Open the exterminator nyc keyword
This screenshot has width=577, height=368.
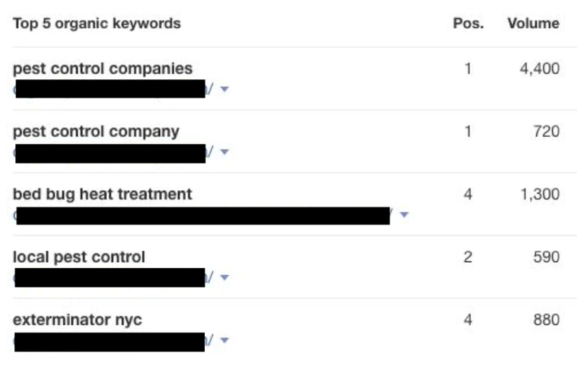click(77, 320)
